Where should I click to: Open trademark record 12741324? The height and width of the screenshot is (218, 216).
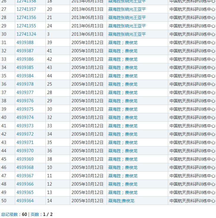[26, 34]
